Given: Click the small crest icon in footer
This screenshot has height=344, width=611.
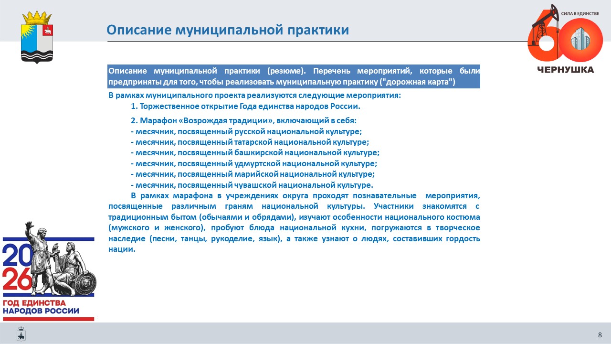Looking at the screenshot, I should (21, 333).
